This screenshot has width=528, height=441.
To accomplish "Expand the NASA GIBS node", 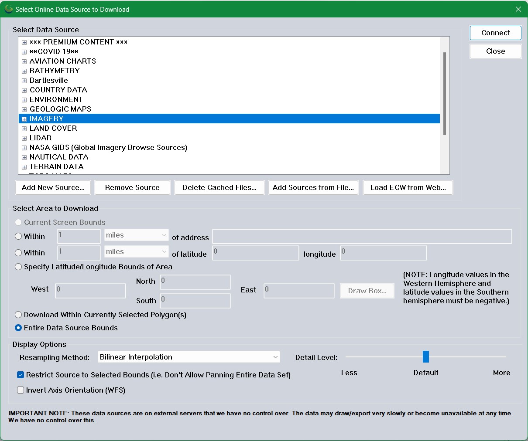I will (24, 148).
